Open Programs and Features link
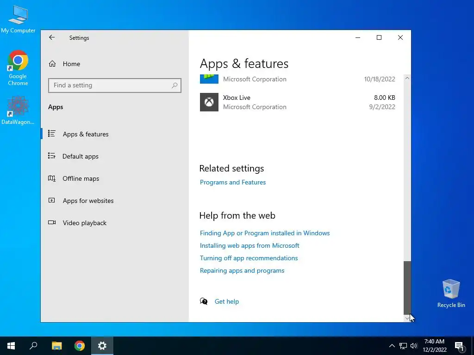This screenshot has height=355, width=474. click(x=233, y=182)
